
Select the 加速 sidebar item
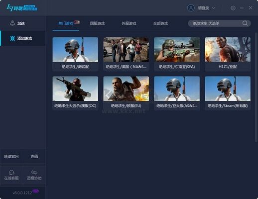coord(23,23)
